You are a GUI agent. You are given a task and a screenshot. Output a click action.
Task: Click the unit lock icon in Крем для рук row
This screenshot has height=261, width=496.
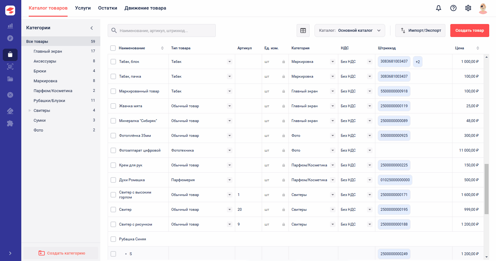point(283,165)
